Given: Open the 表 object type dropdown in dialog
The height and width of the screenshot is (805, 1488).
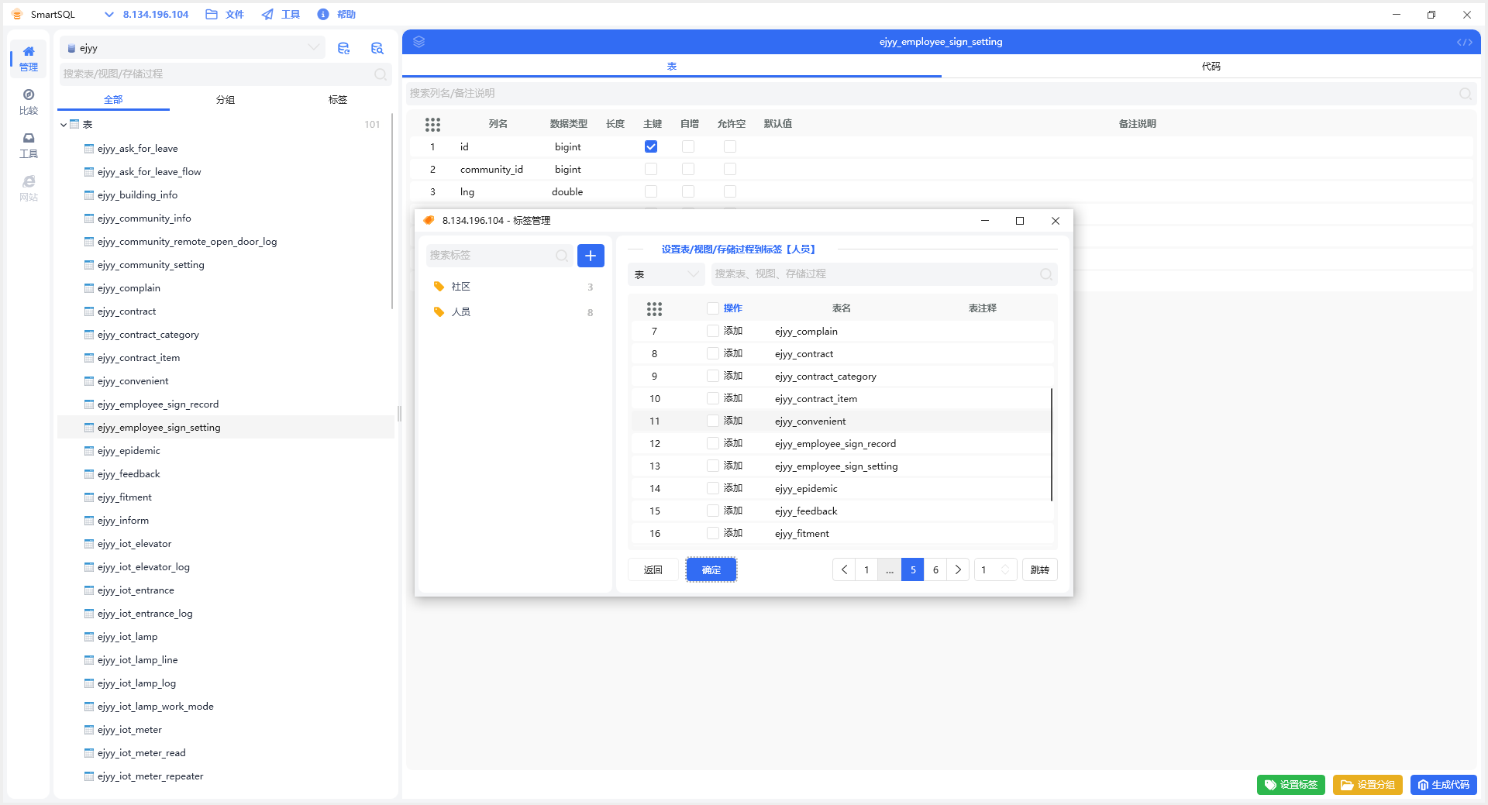Looking at the screenshot, I should [666, 274].
